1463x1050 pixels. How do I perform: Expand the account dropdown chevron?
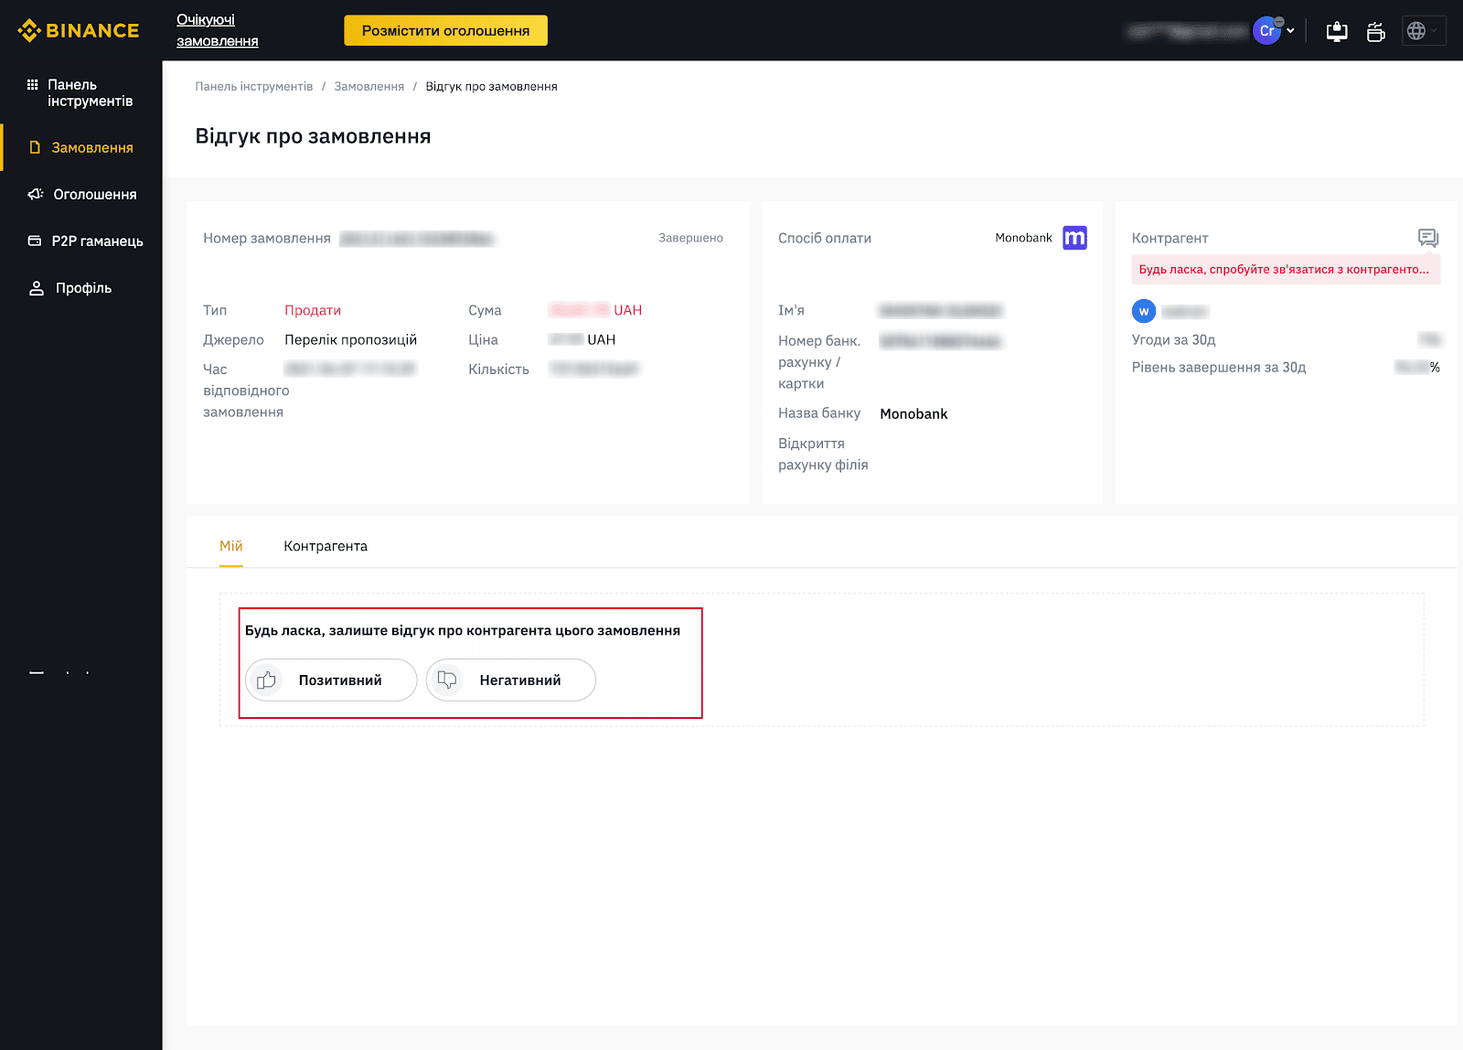1290,30
